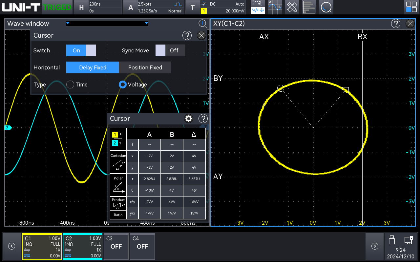420x262 pixels.
Task: Open channel C2 settings panel
Action: (x=82, y=246)
